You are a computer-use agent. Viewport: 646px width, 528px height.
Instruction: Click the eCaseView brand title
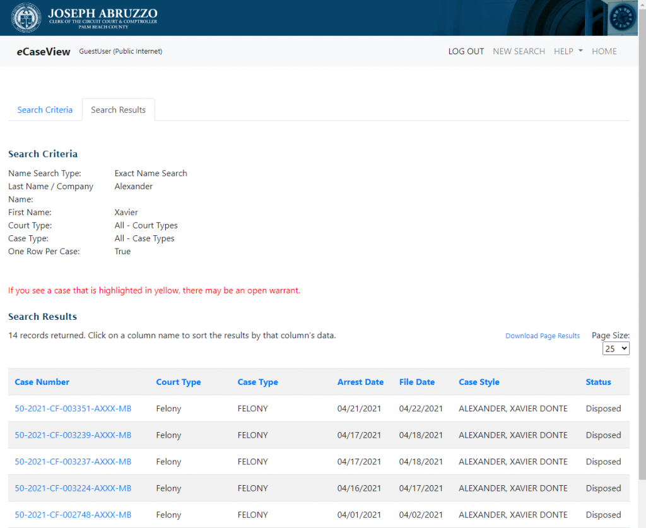click(x=44, y=52)
